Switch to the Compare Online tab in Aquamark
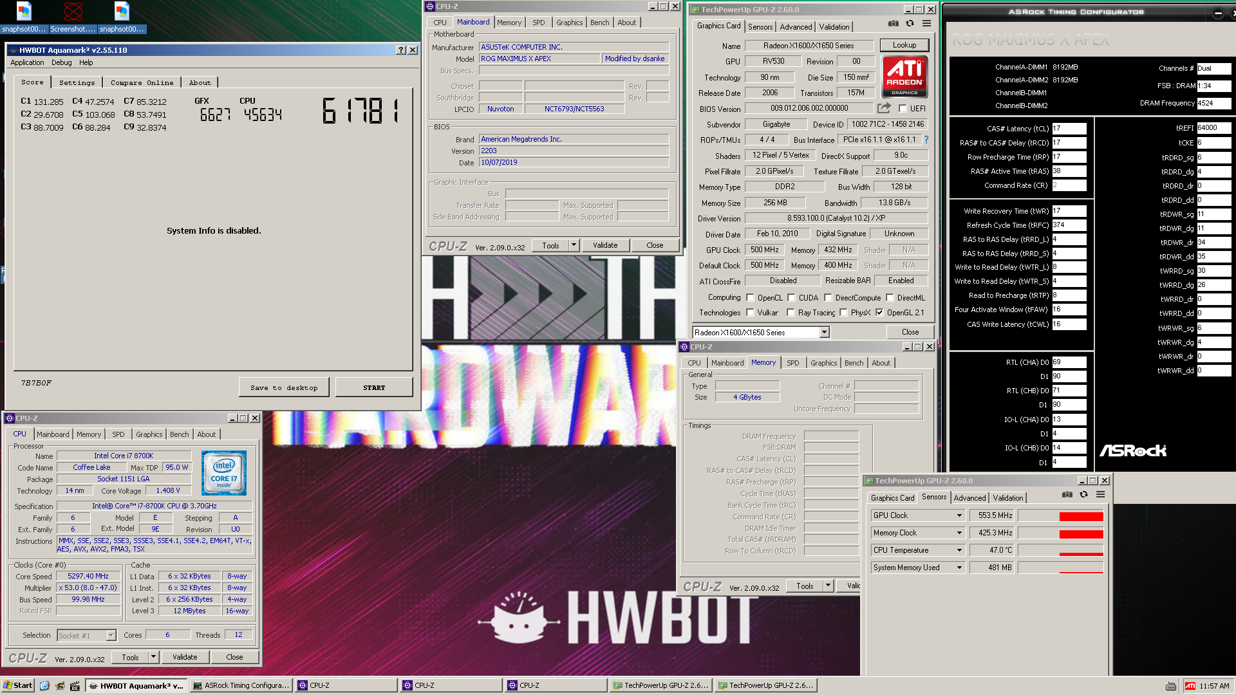 point(142,82)
